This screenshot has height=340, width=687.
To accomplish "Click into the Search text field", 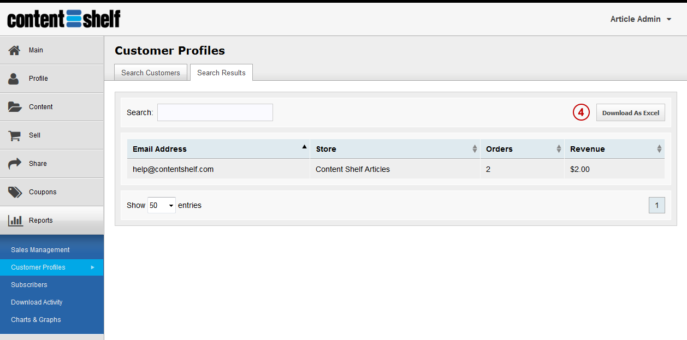I will tap(215, 112).
